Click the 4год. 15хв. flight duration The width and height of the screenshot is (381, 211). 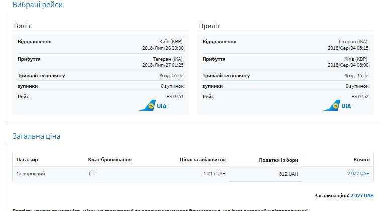click(x=356, y=76)
